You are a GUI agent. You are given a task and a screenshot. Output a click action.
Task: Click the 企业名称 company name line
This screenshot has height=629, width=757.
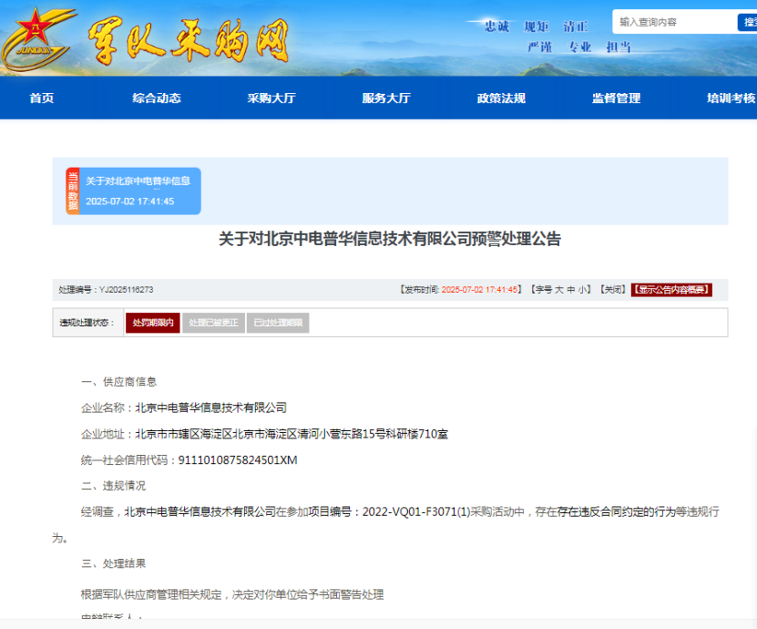point(184,407)
